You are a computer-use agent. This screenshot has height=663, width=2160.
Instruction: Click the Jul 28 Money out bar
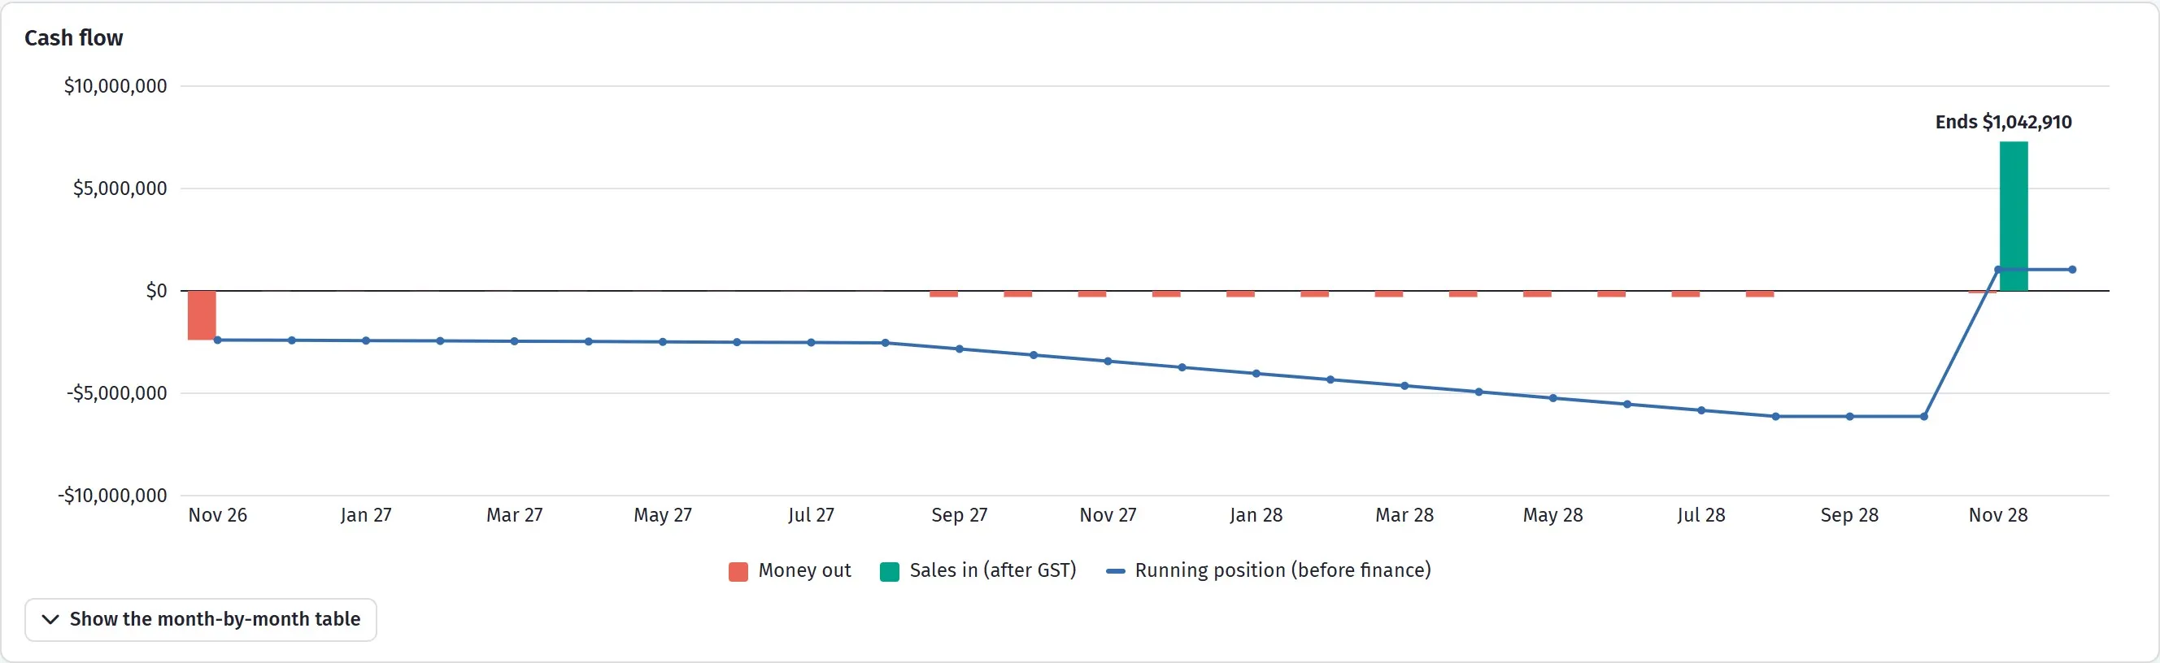[x=1685, y=294]
